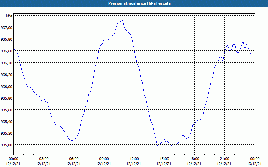The image size is (268, 167).
Task: Select the 21:00 time axis label
Action: (224, 159)
